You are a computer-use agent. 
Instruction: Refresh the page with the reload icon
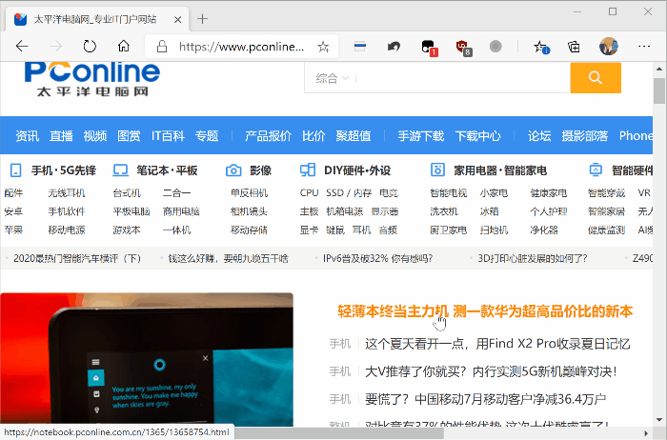[x=90, y=46]
